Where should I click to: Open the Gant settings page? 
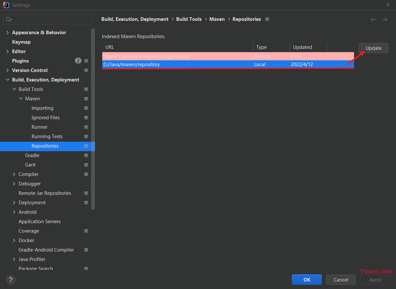coord(30,165)
